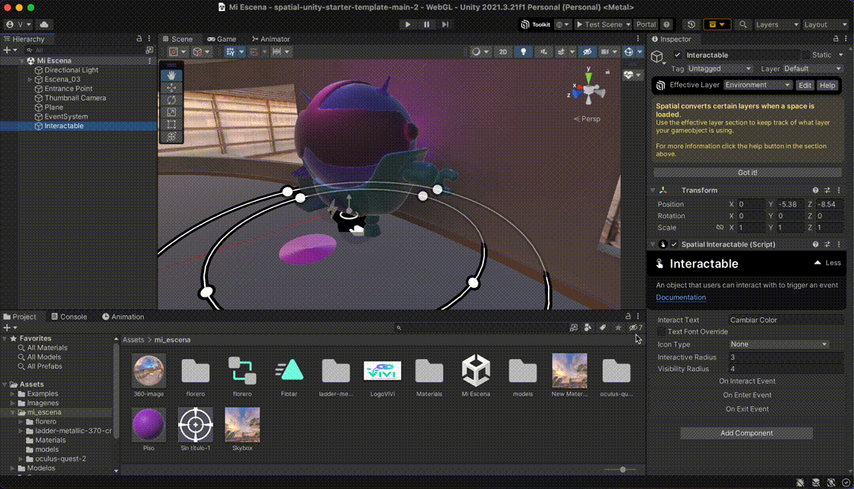
Task: Enable the Static checkbox
Action: (x=806, y=55)
